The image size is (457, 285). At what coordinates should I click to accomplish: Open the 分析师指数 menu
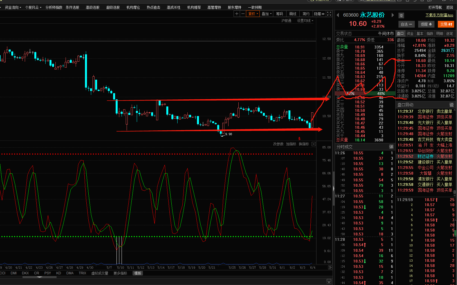[54, 7]
